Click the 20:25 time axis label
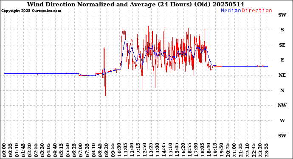Screen dimensions: 293x159 coord(228,150)
